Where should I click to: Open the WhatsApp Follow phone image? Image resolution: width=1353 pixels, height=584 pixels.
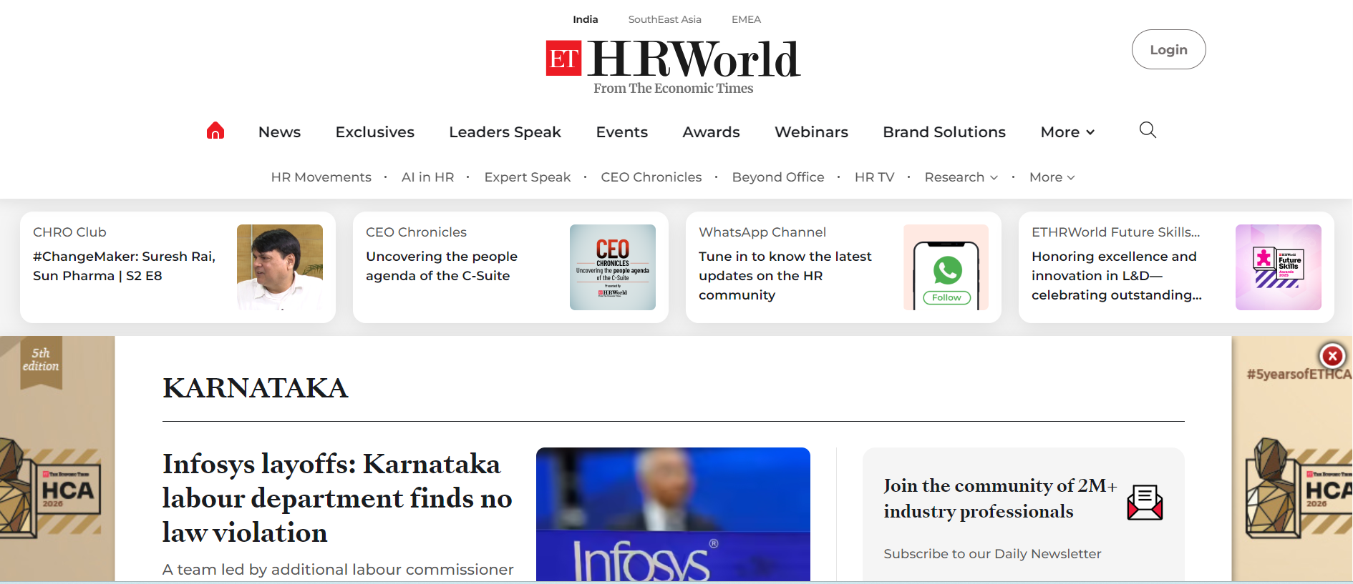pyautogui.click(x=946, y=267)
